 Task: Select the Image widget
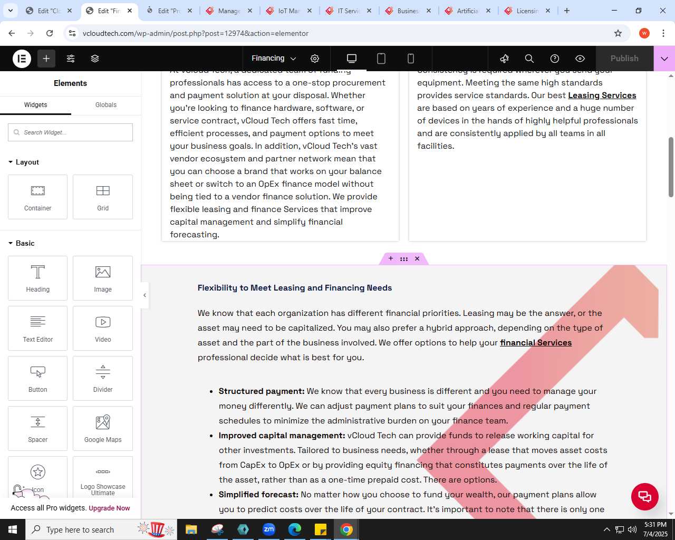click(x=103, y=278)
